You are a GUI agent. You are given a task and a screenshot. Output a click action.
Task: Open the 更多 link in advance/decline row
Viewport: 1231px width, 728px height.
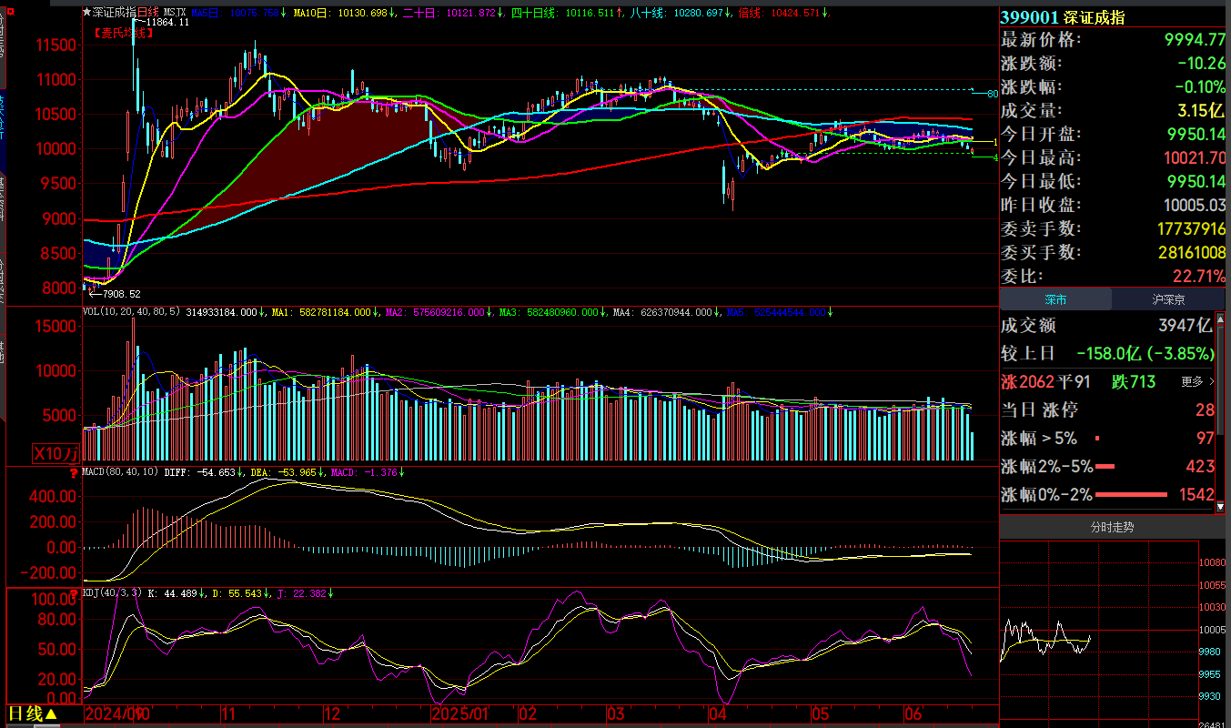(x=1198, y=381)
